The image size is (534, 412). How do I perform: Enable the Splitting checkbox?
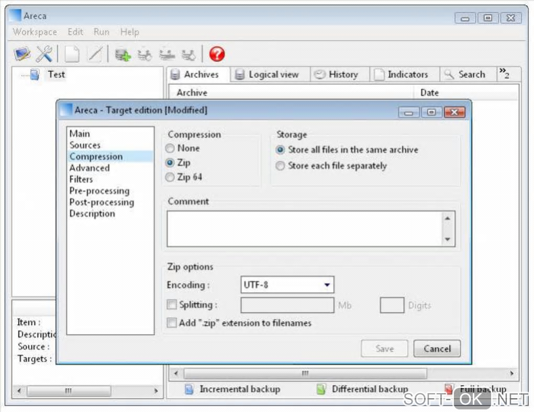coord(172,304)
